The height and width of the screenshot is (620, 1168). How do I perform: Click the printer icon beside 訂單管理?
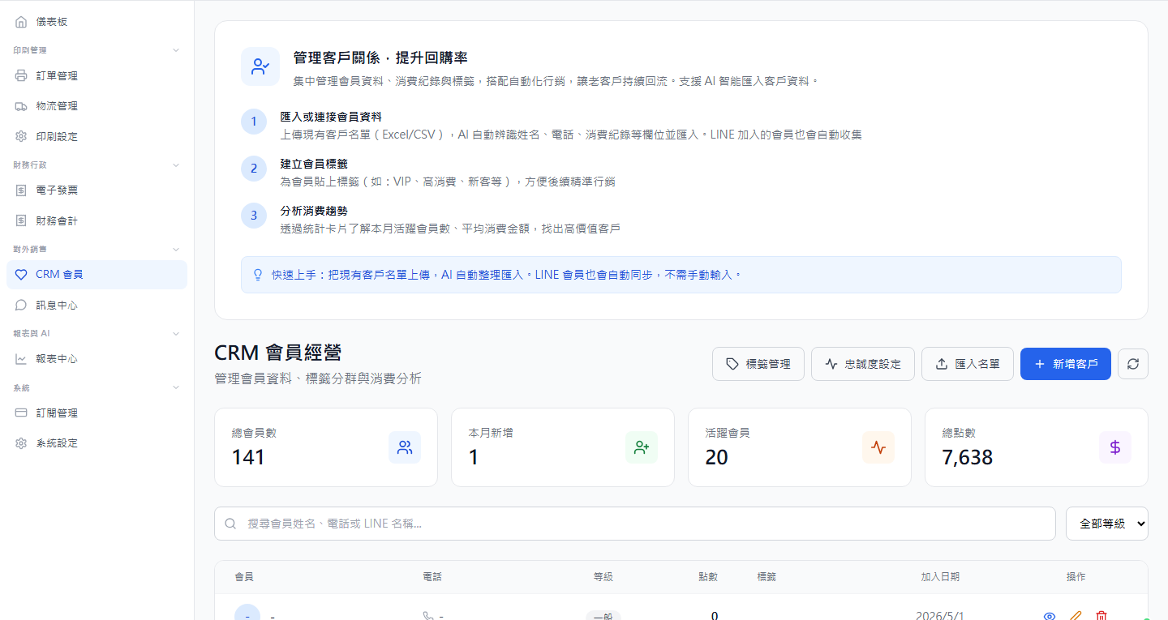[x=21, y=76]
